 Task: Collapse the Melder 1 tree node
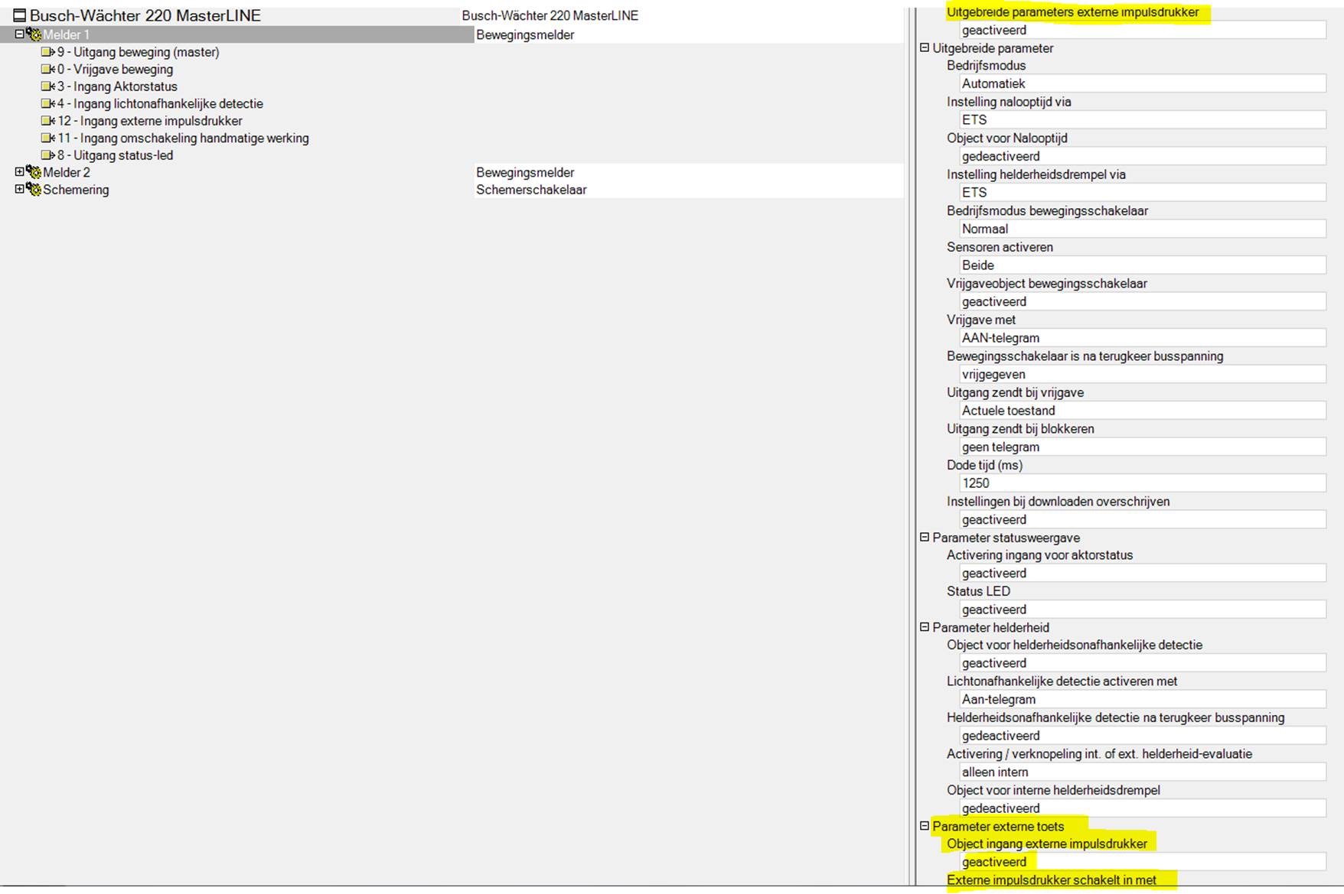click(20, 34)
